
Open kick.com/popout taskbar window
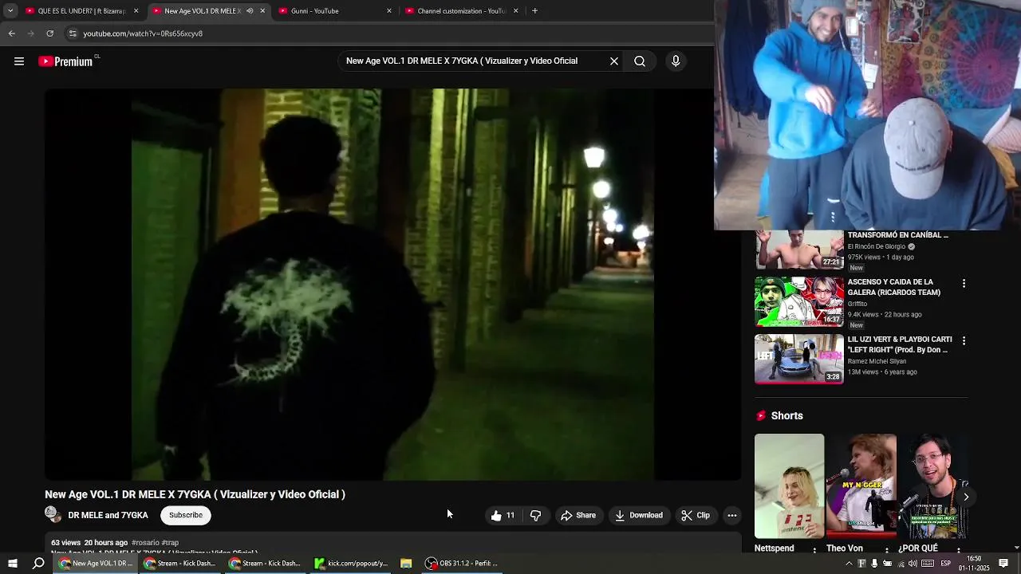point(351,564)
